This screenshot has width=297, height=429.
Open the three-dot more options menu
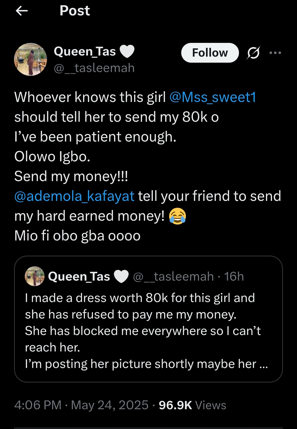275,53
